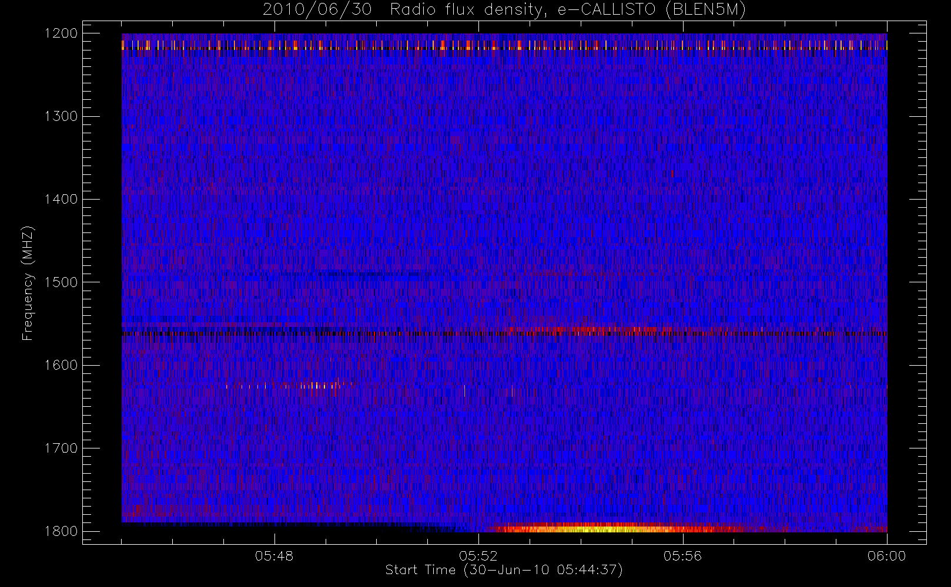Select the 1500 frequency tick label
The height and width of the screenshot is (587, 951).
61,282
